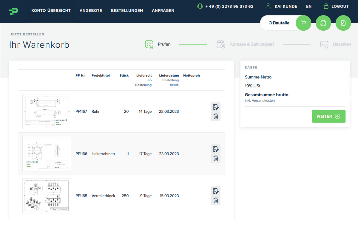
Task: Select the Anfragen navigation item
Action: (163, 10)
